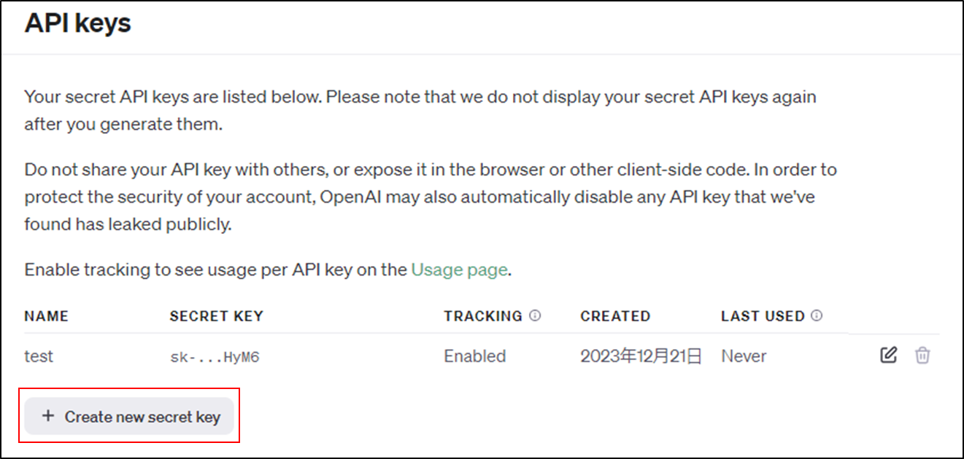The width and height of the screenshot is (964, 459).
Task: Click the SECRET KEY column header
Action: coord(216,316)
